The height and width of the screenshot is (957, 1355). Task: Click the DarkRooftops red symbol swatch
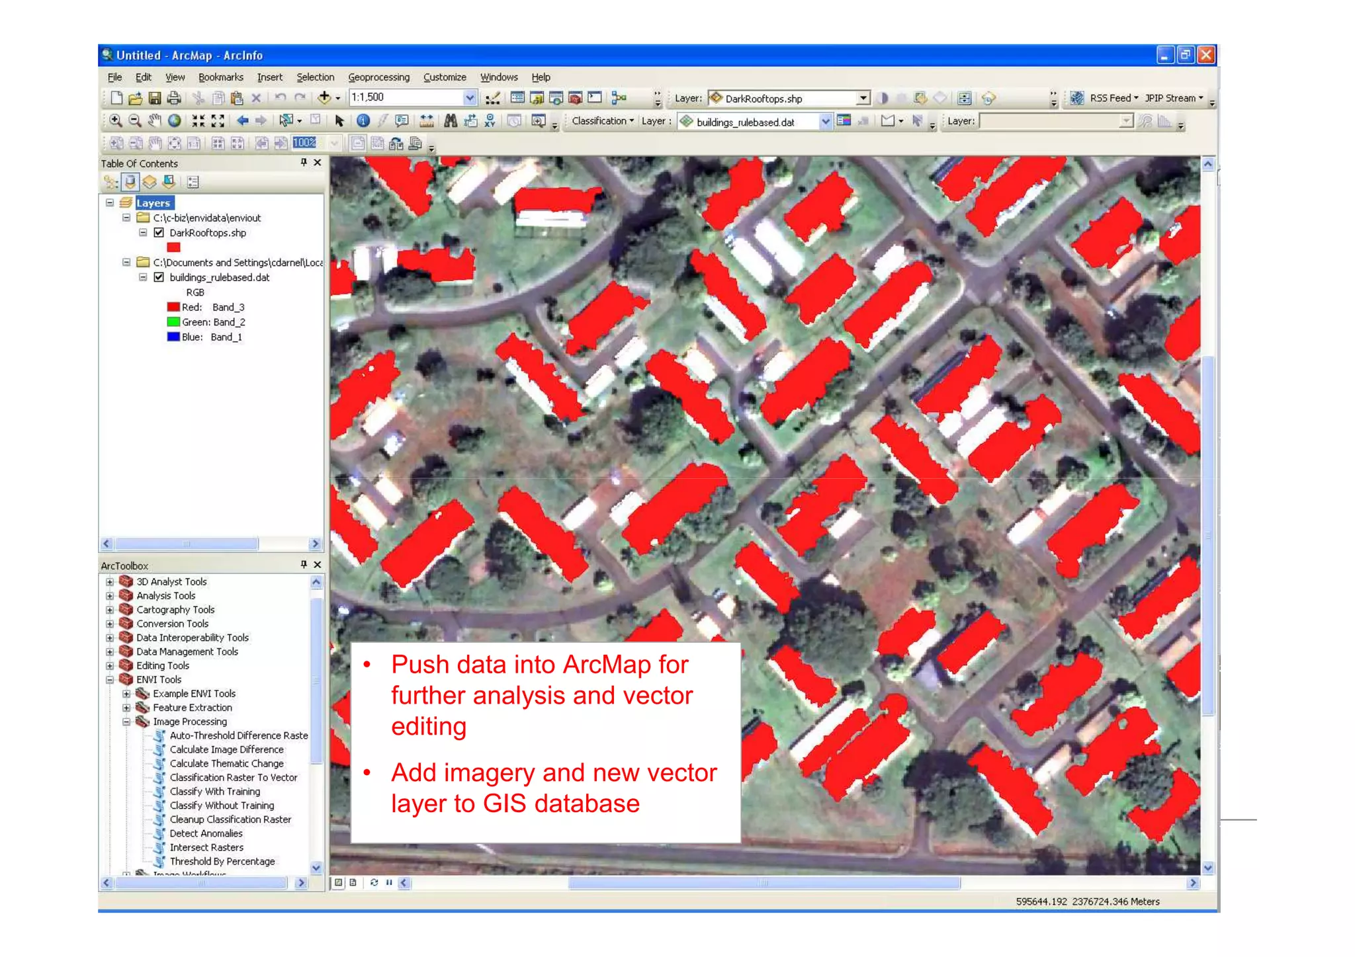click(173, 247)
